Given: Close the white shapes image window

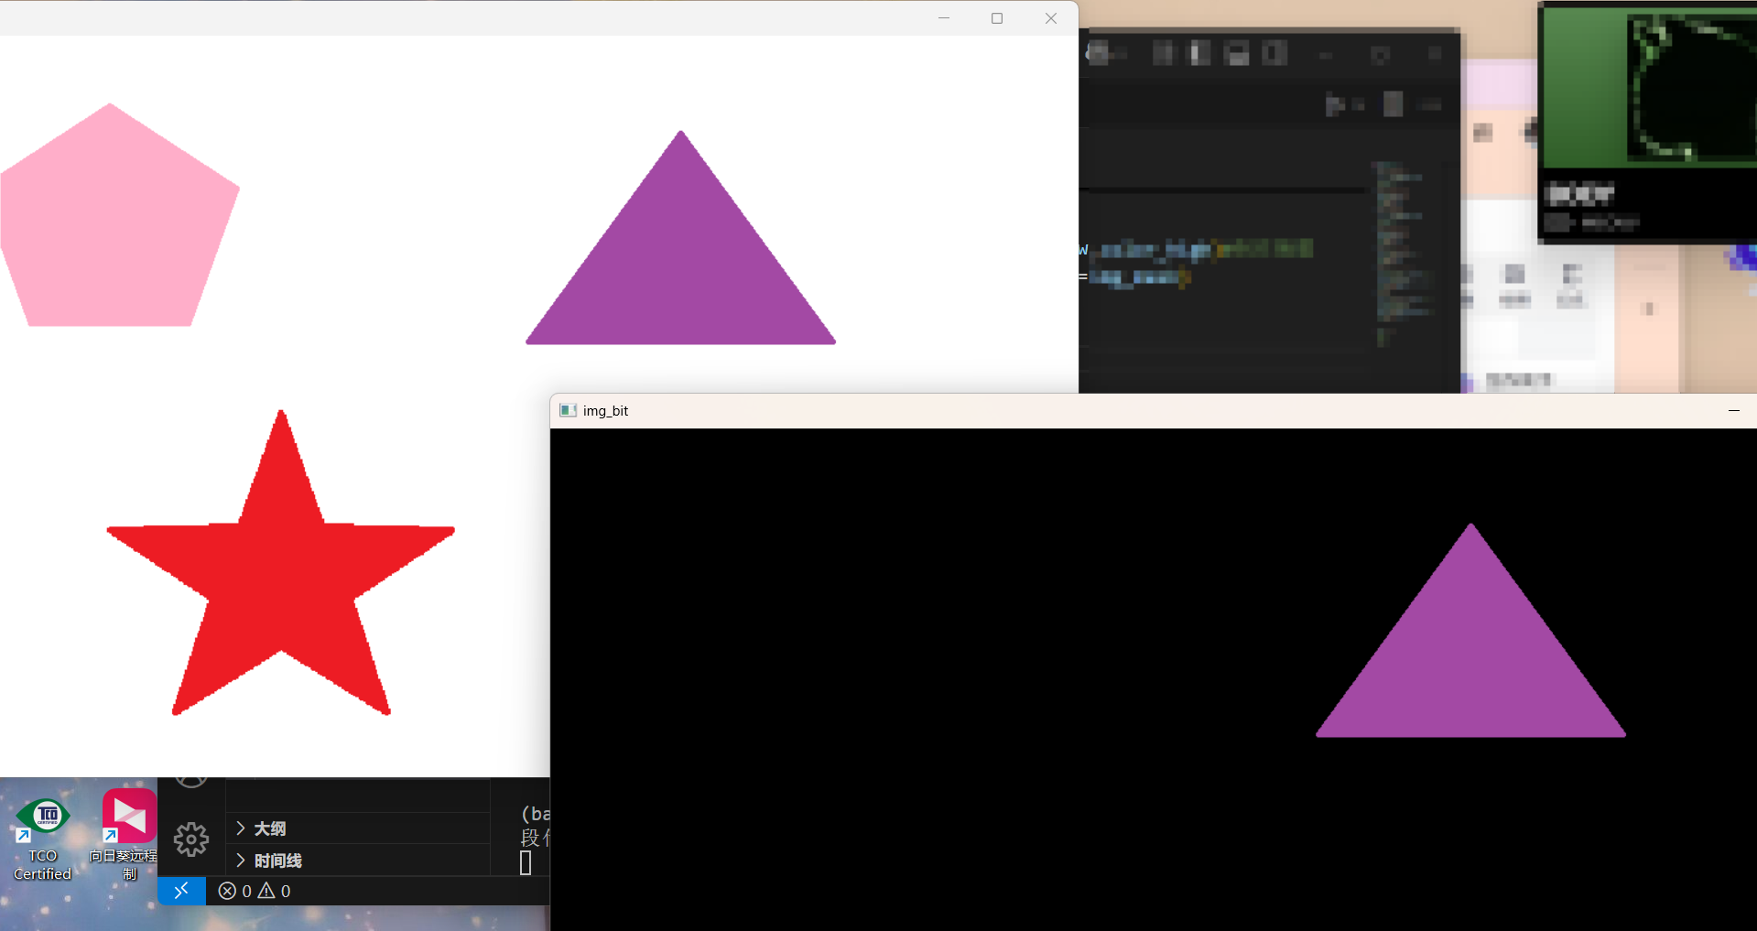Looking at the screenshot, I should pyautogui.click(x=1051, y=18).
